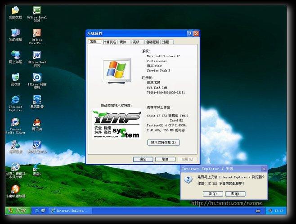The height and width of the screenshot is (224, 296).
Task: Click 确定 in System Properties
Action: tap(143, 159)
